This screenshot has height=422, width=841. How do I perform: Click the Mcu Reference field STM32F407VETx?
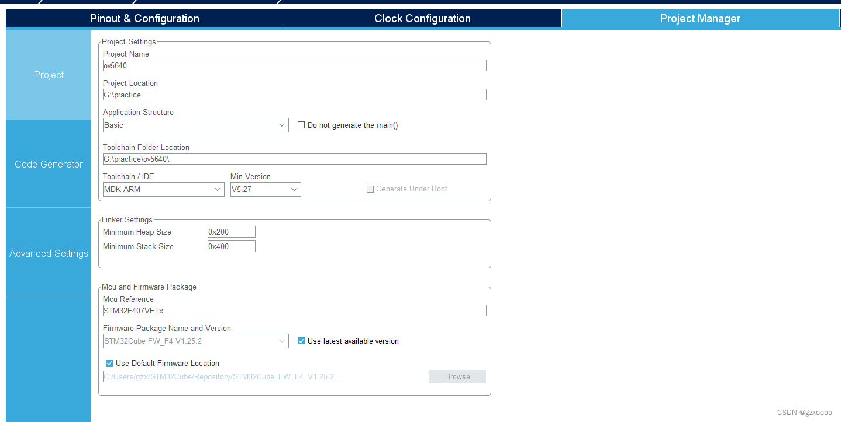click(294, 311)
